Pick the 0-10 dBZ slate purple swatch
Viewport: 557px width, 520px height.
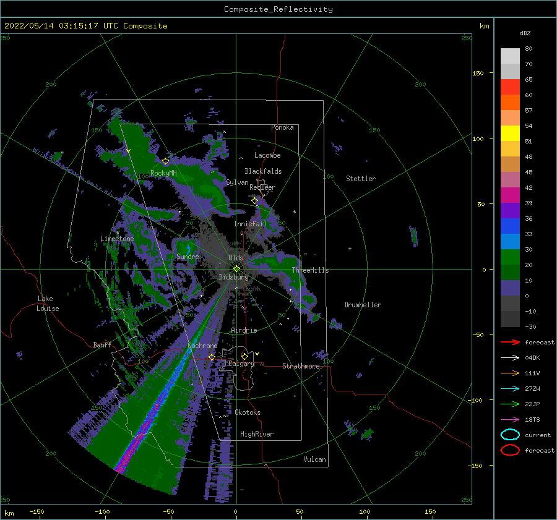tap(510, 288)
